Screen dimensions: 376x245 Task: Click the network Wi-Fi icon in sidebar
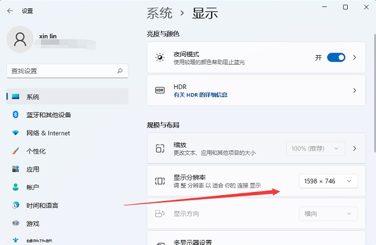click(15, 133)
